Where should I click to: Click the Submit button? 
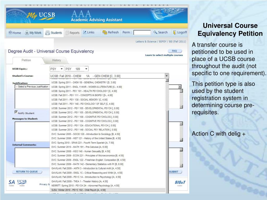point(175,172)
